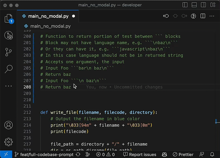Image resolution: width=220 pixels, height=158 pixels.
Task: Open the Manage settings gear
Action: 9,142
